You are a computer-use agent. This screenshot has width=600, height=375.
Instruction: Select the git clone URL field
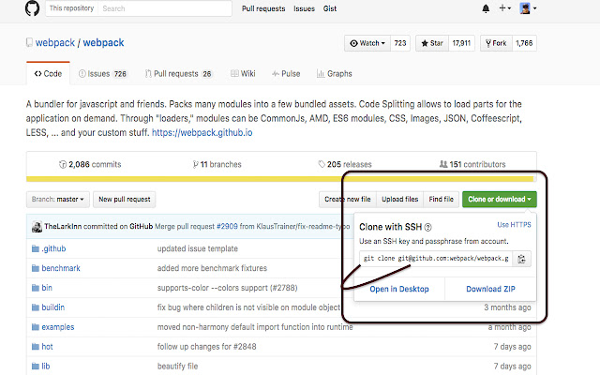(435, 259)
